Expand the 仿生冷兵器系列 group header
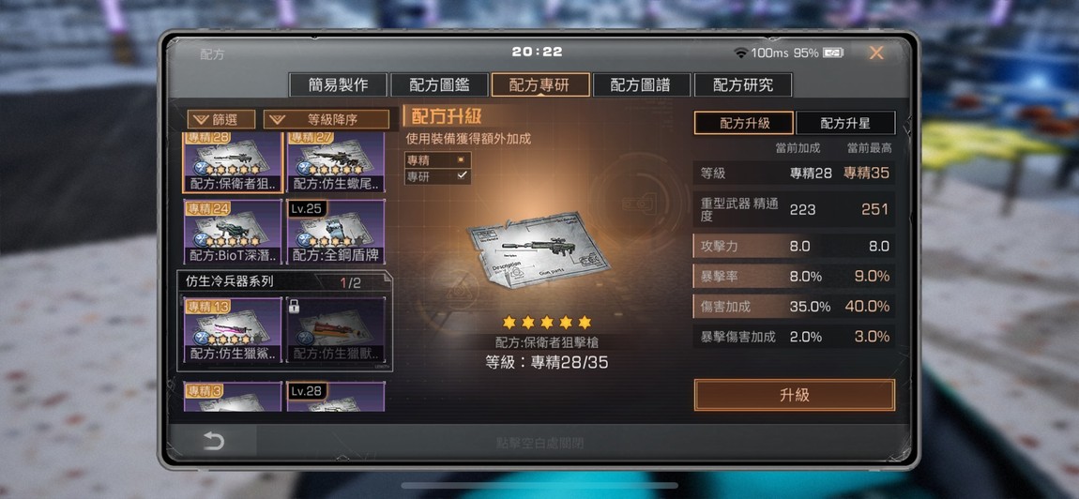 pos(284,281)
